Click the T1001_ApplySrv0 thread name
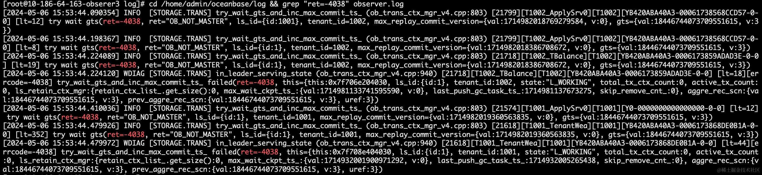Screen dimensions: 762x175 [x=555, y=108]
